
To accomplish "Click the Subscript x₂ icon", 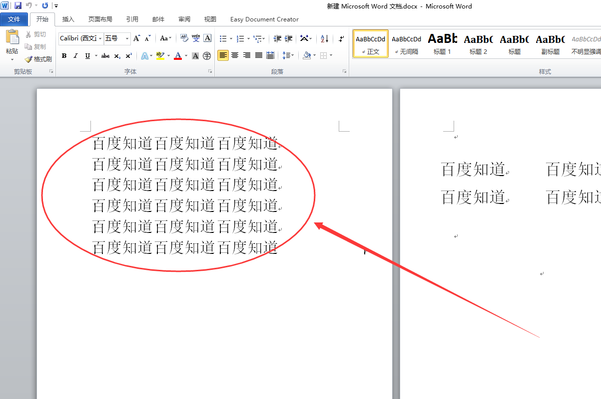I will (117, 56).
